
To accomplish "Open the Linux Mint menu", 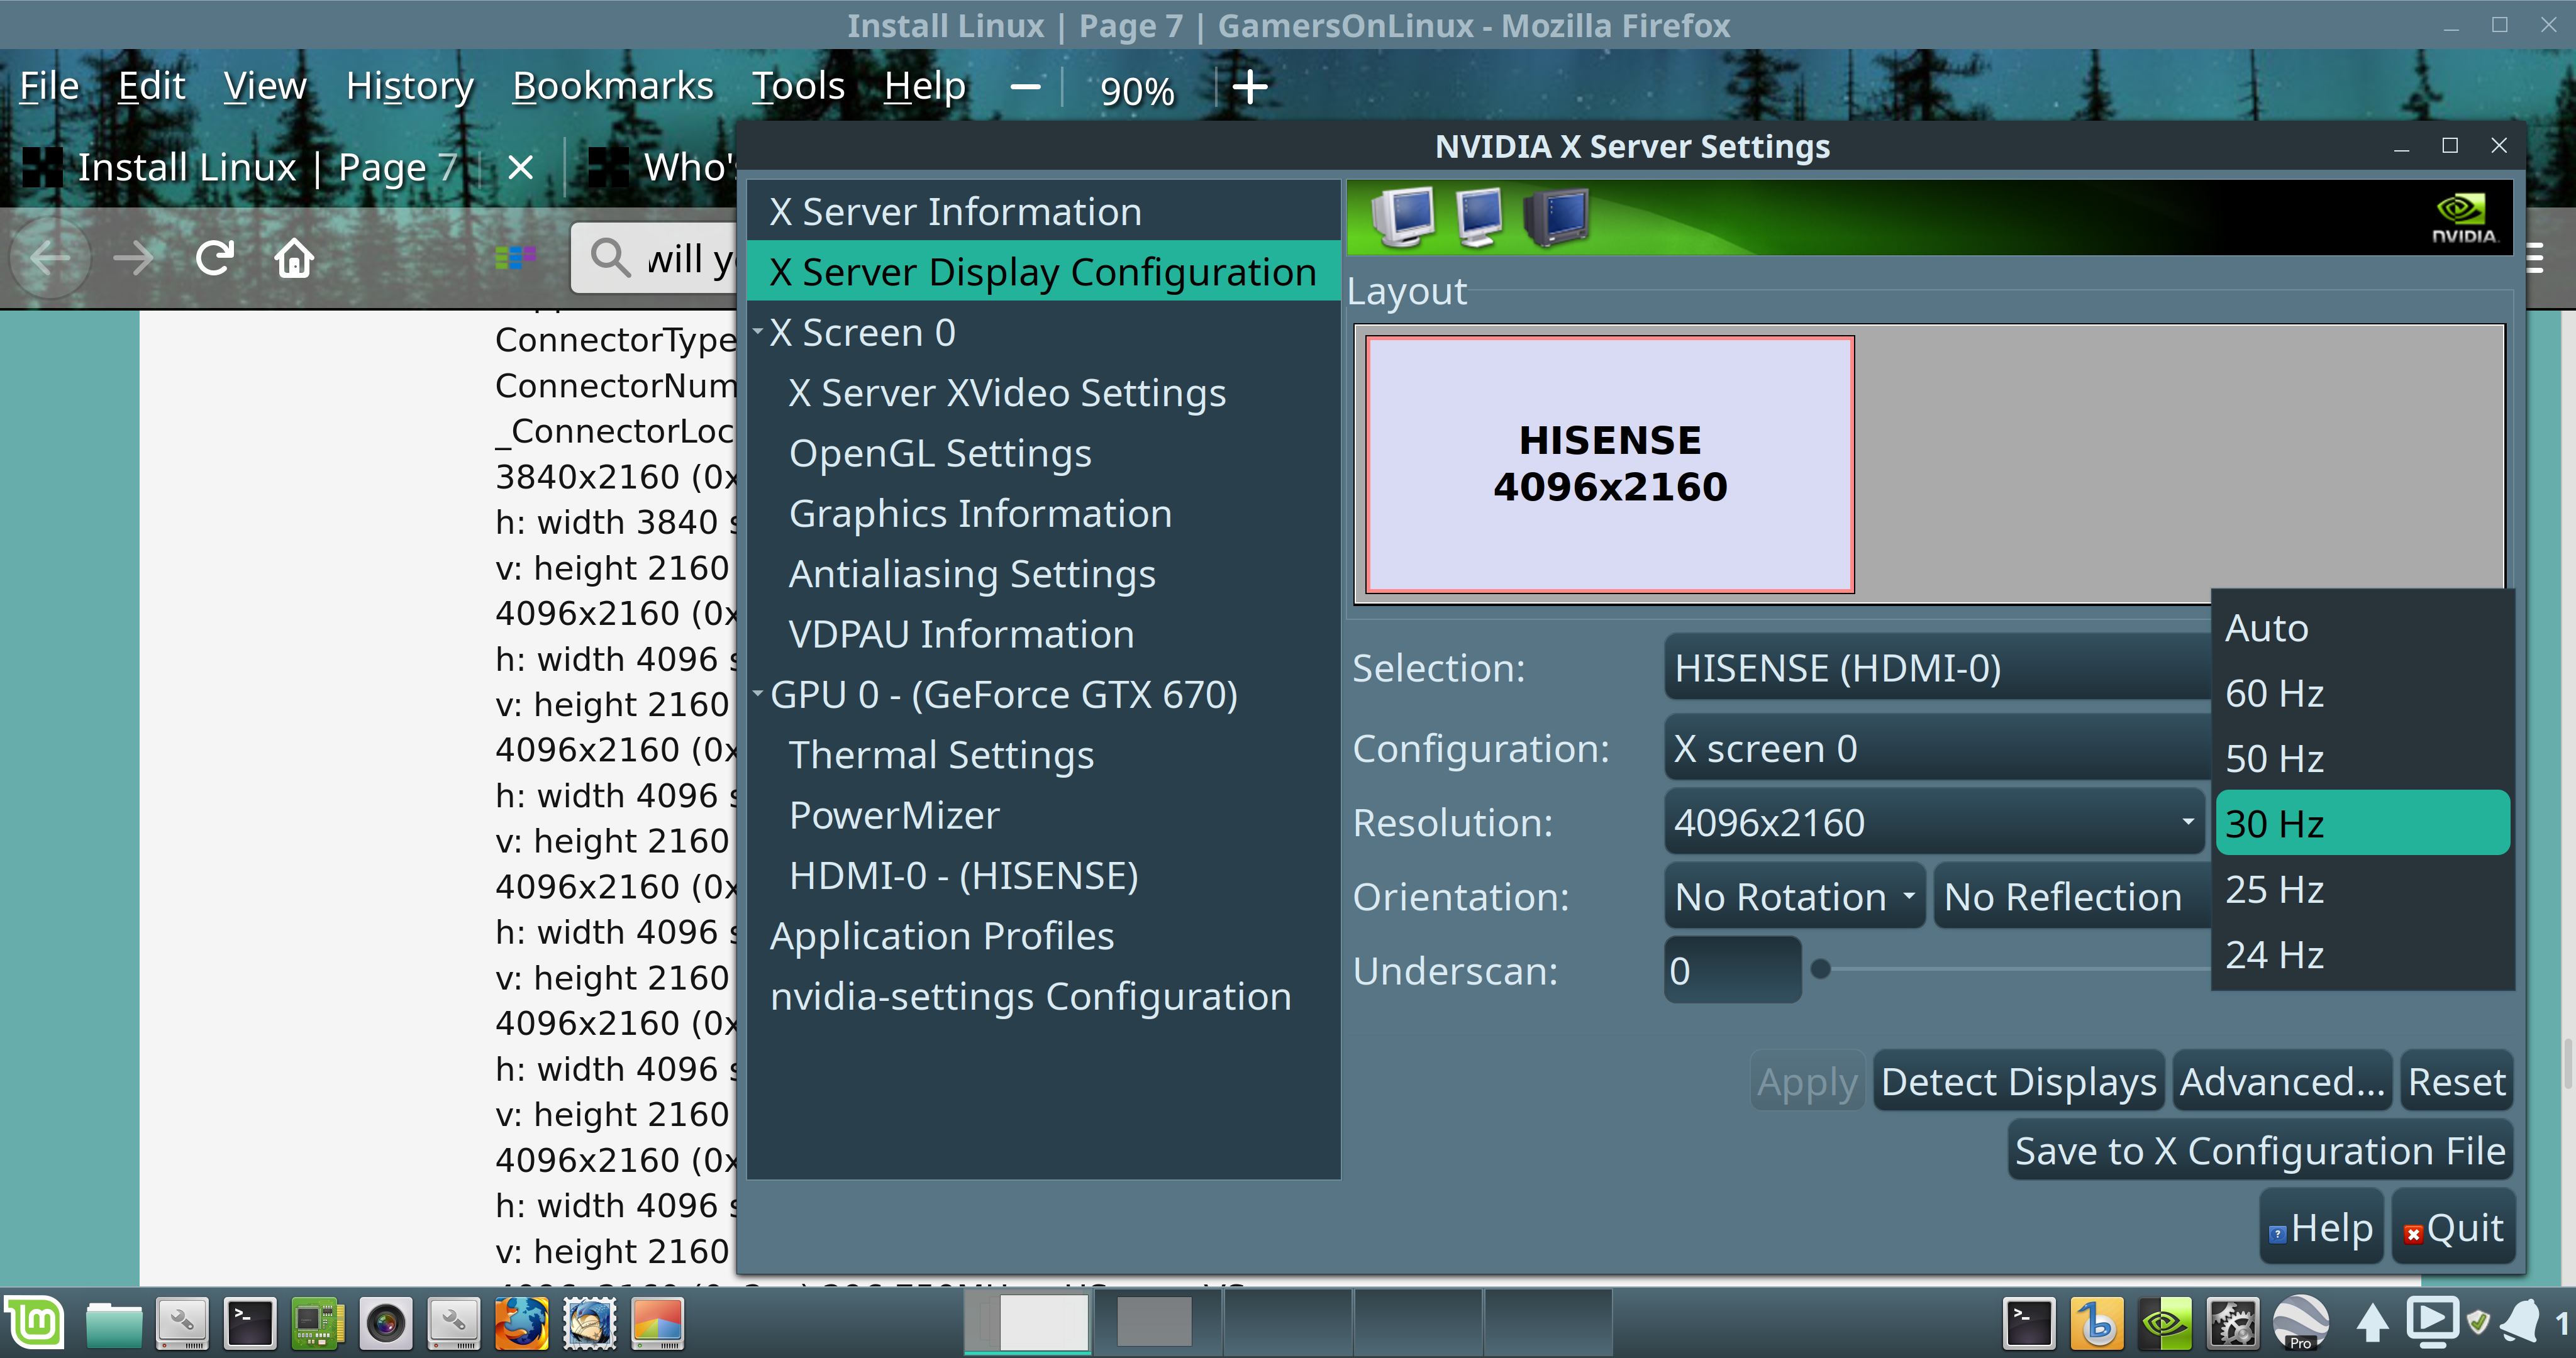I will coord(35,1323).
